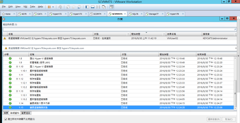Switch to the 變更追蹤 tab
The width and height of the screenshot is (240, 123).
point(26,113)
